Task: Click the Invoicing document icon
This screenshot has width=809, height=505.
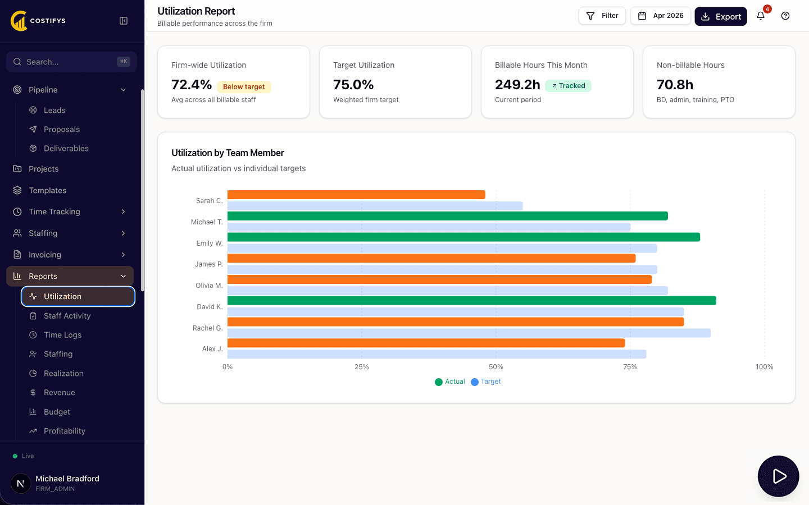Action: [x=17, y=255]
